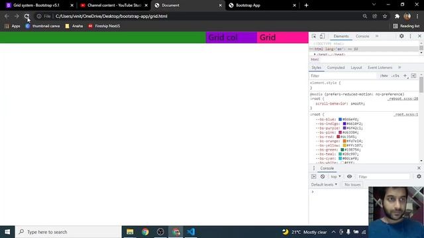Toggle the computed styles sidebar icon
The width and height of the screenshot is (424, 238).
tap(413, 76)
